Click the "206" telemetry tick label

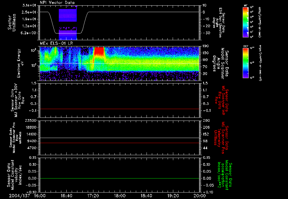point(206,127)
